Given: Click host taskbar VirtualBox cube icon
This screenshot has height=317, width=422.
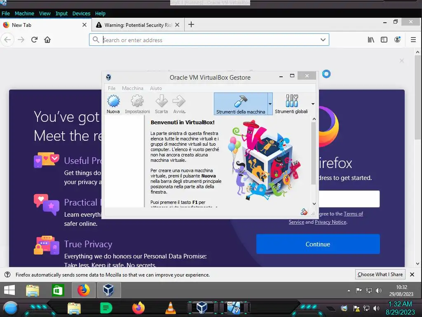Looking at the screenshot, I should [202, 307].
